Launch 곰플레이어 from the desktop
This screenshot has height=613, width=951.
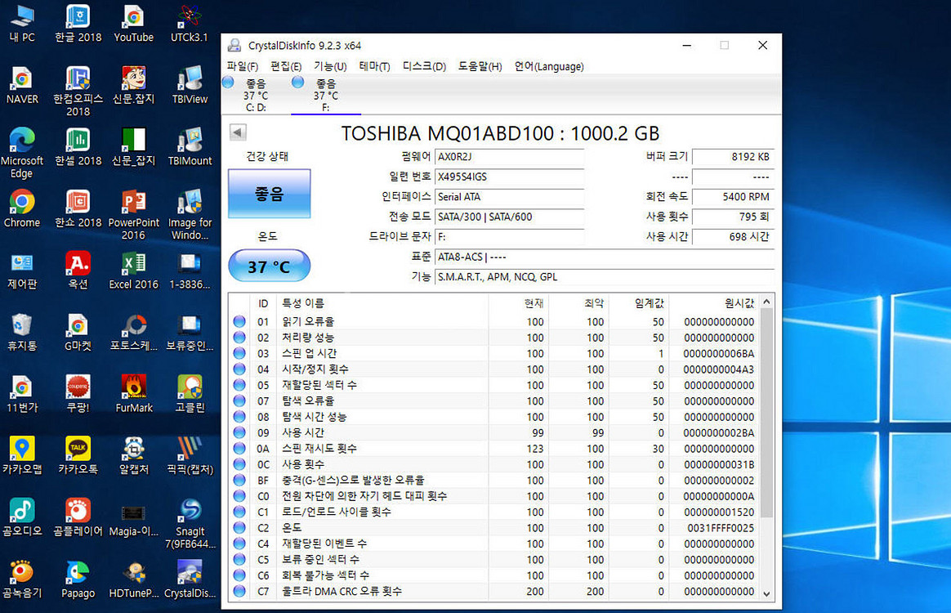(x=78, y=517)
